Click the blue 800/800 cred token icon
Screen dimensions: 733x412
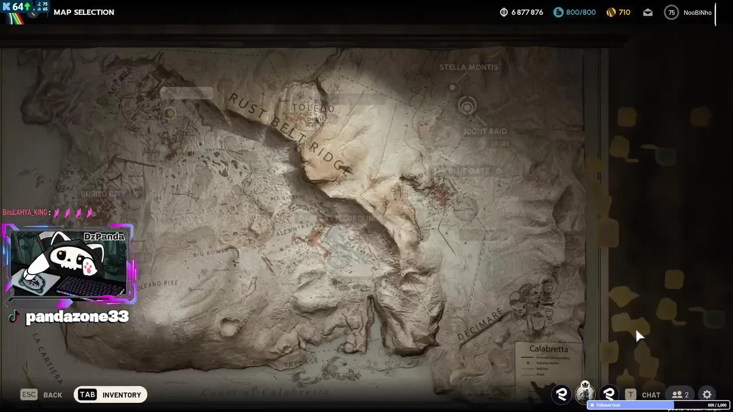tap(558, 12)
